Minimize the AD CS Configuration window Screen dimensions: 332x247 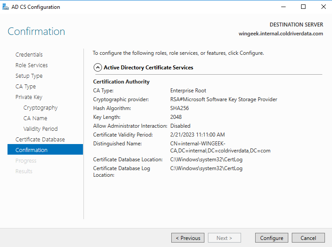(x=283, y=7)
